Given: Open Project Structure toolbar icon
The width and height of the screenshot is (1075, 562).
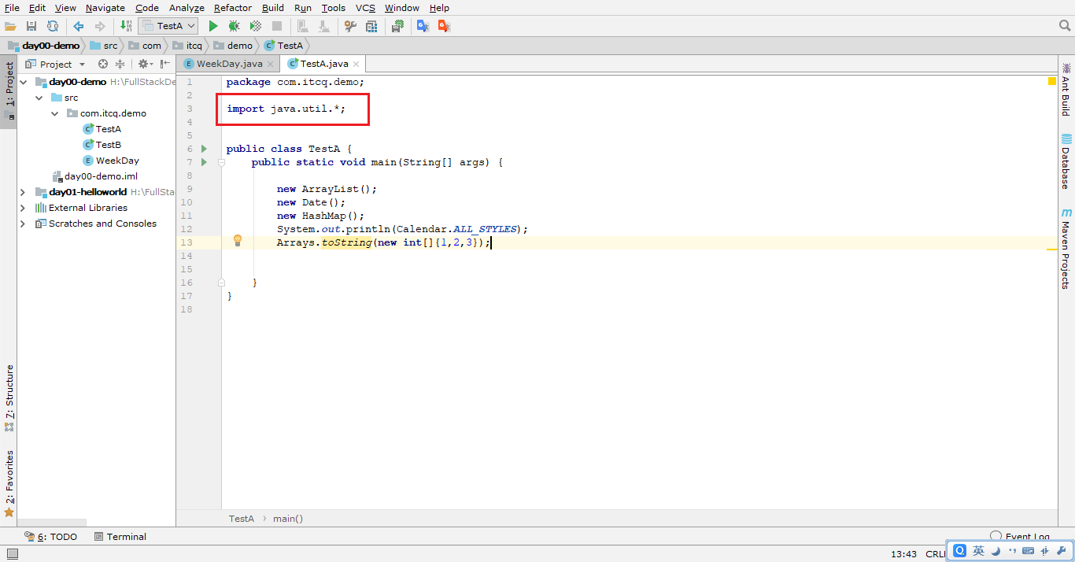Looking at the screenshot, I should tap(371, 26).
